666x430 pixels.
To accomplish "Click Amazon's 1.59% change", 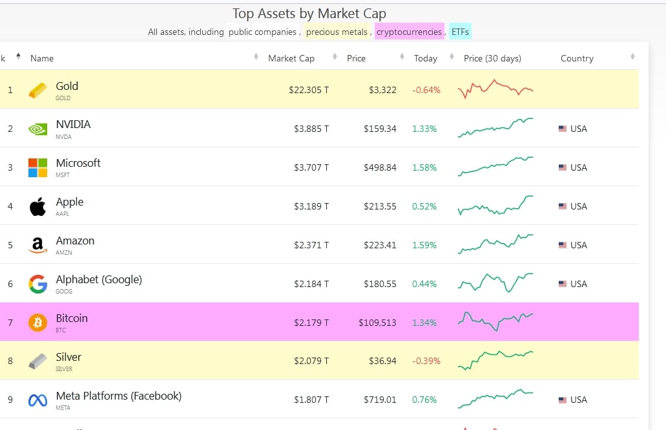I will [424, 246].
